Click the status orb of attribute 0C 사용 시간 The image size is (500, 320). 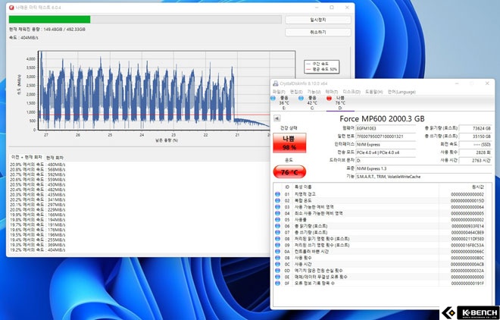[277, 264]
